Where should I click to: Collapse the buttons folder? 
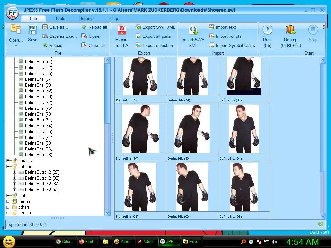click(8, 167)
